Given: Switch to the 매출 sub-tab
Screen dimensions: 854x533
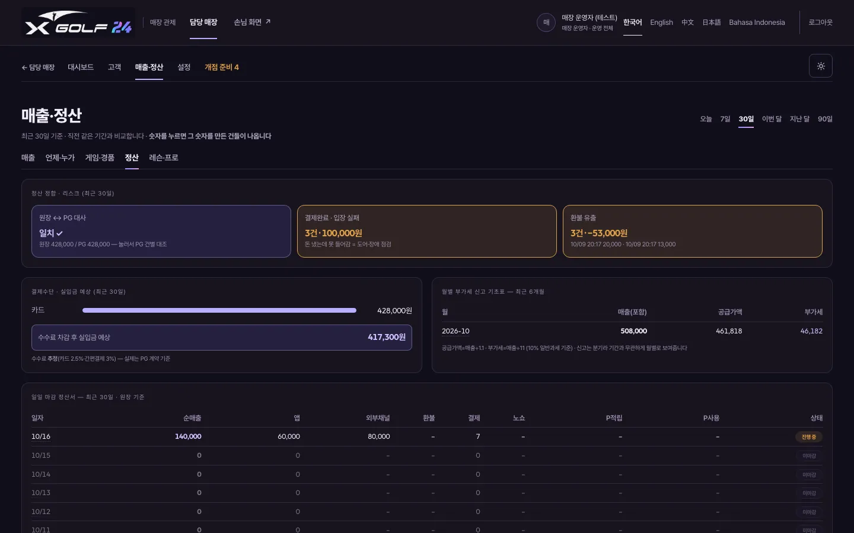Looking at the screenshot, I should point(28,158).
